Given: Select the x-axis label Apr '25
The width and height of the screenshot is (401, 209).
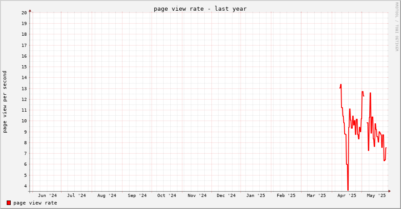Looking at the screenshot, I should [347, 196].
